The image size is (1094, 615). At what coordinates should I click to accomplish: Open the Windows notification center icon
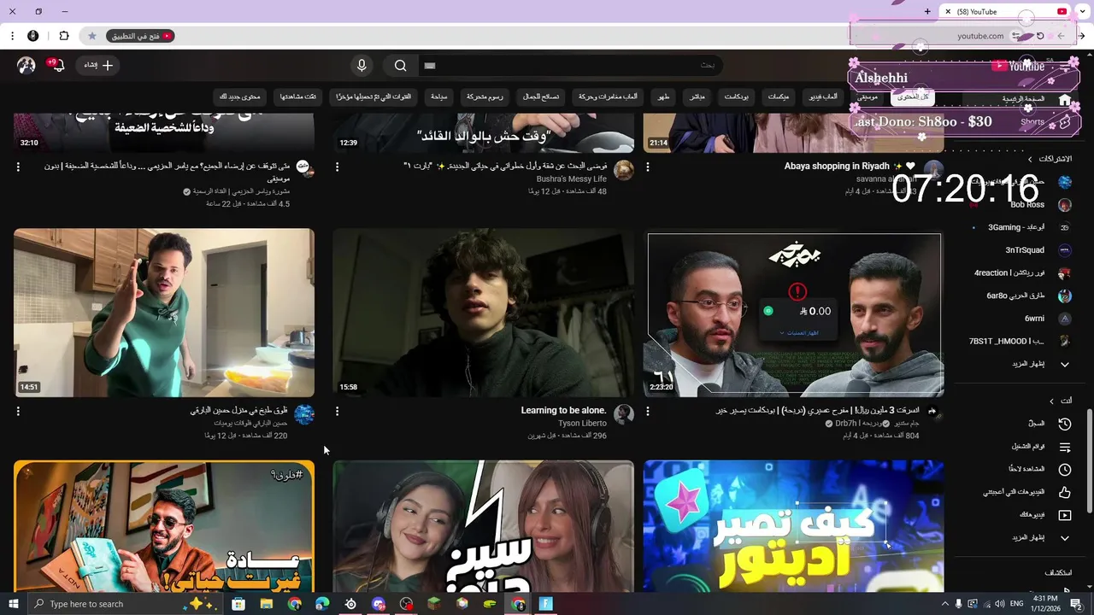pos(1076,604)
